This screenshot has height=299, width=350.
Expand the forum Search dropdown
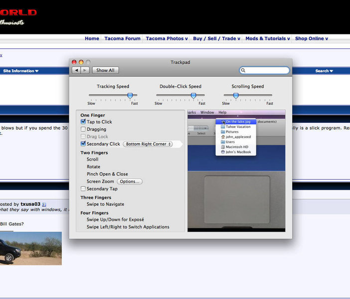pyautogui.click(x=324, y=71)
